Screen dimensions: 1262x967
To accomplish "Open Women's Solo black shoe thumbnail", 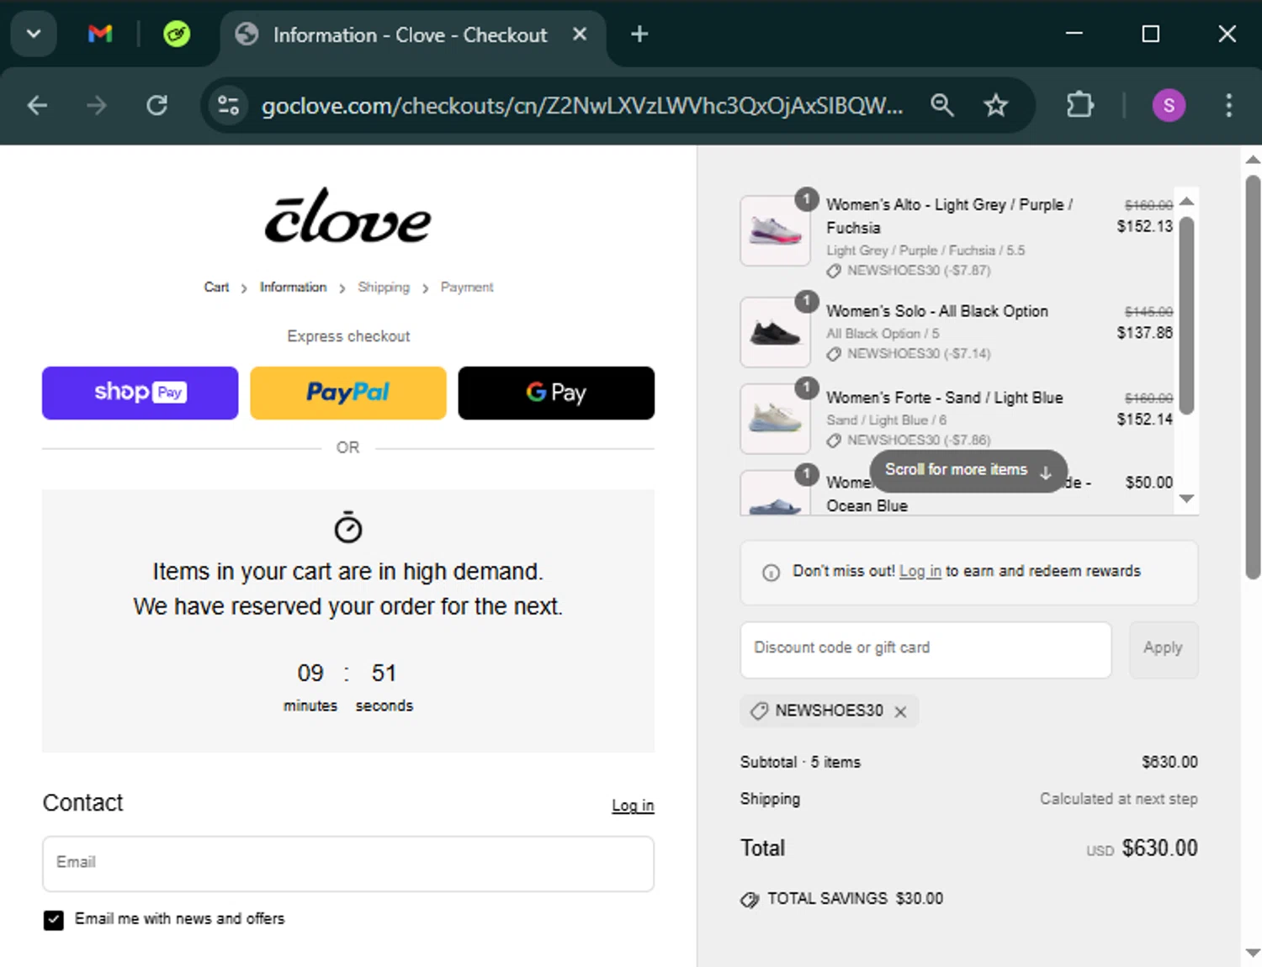I will pyautogui.click(x=775, y=331).
